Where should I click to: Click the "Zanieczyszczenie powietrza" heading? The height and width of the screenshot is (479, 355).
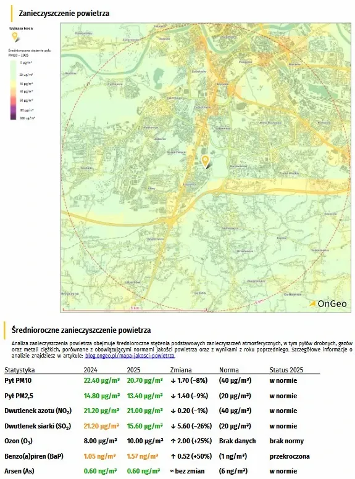(64, 14)
